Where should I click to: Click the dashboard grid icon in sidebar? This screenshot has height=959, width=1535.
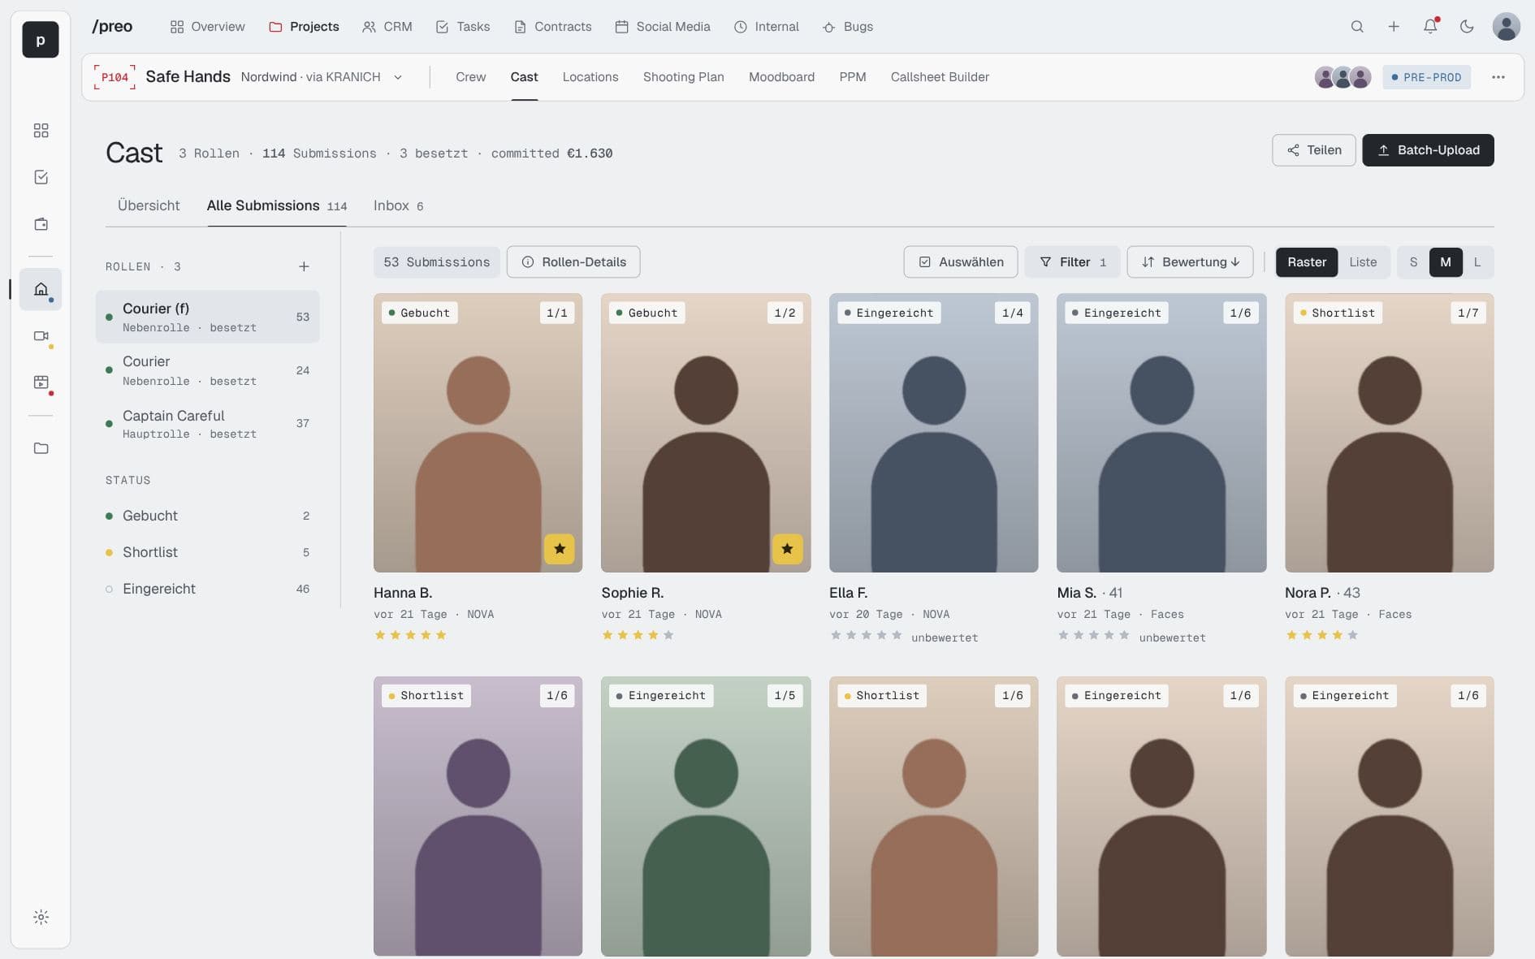[41, 131]
